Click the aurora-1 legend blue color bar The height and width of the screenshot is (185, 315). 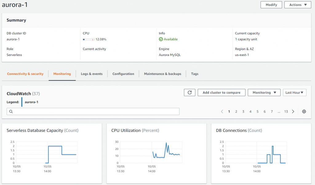(22, 102)
